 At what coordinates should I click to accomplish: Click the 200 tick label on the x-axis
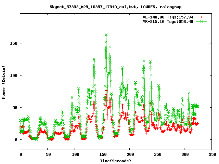point(130,154)
